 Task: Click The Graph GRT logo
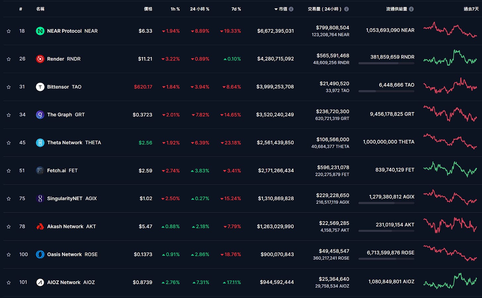coord(40,115)
